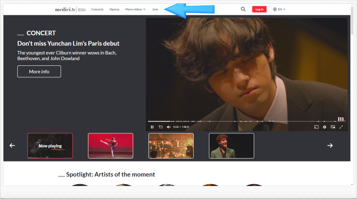Open video player settings gear
The image size is (357, 199).
324,127
